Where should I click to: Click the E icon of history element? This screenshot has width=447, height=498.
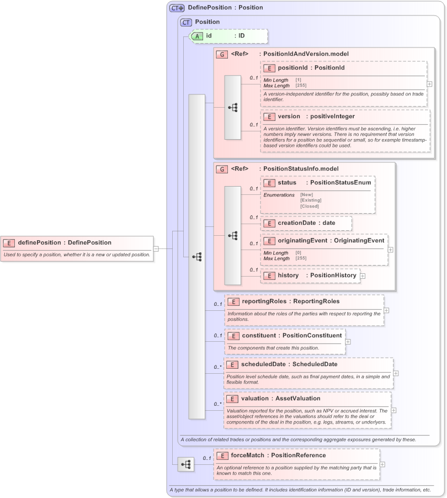(x=269, y=276)
